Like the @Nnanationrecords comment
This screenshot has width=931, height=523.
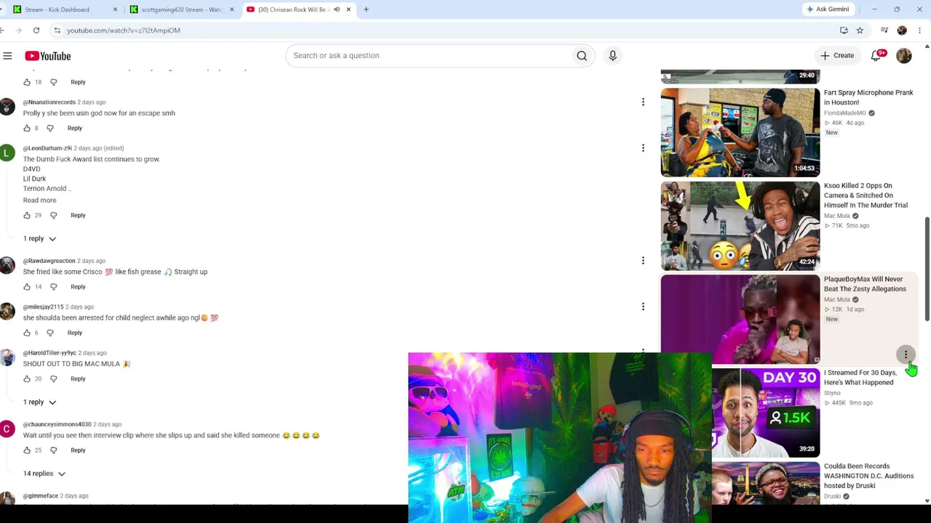coord(27,128)
